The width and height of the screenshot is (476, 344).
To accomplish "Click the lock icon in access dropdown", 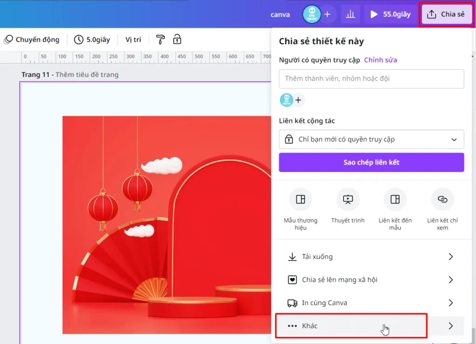I will (x=289, y=139).
